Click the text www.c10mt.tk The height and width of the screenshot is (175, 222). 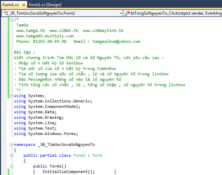point(64,31)
